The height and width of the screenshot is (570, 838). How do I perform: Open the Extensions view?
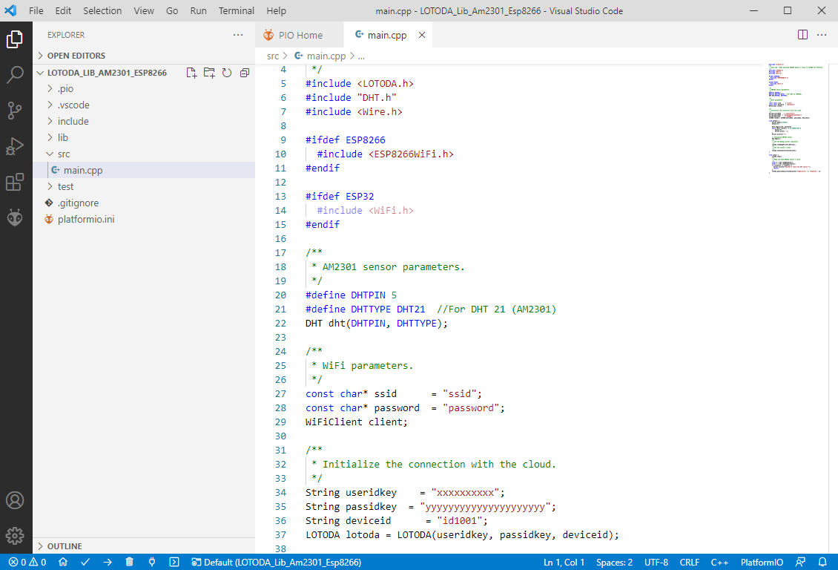pyautogui.click(x=15, y=182)
